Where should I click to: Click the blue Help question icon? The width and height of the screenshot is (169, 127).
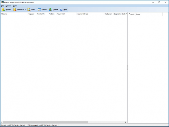click(x=61, y=10)
